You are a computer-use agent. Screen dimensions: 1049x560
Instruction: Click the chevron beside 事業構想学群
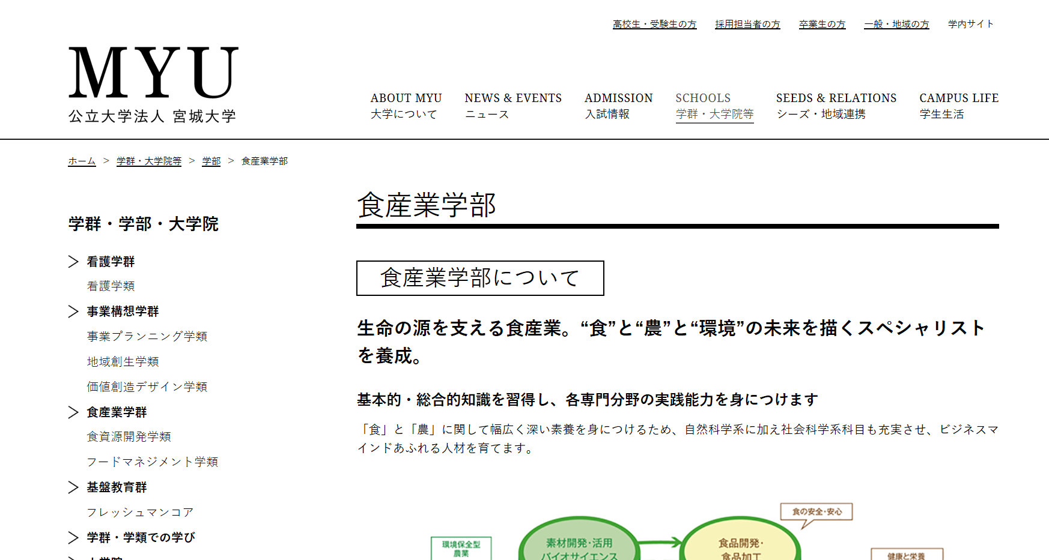pyautogui.click(x=73, y=312)
